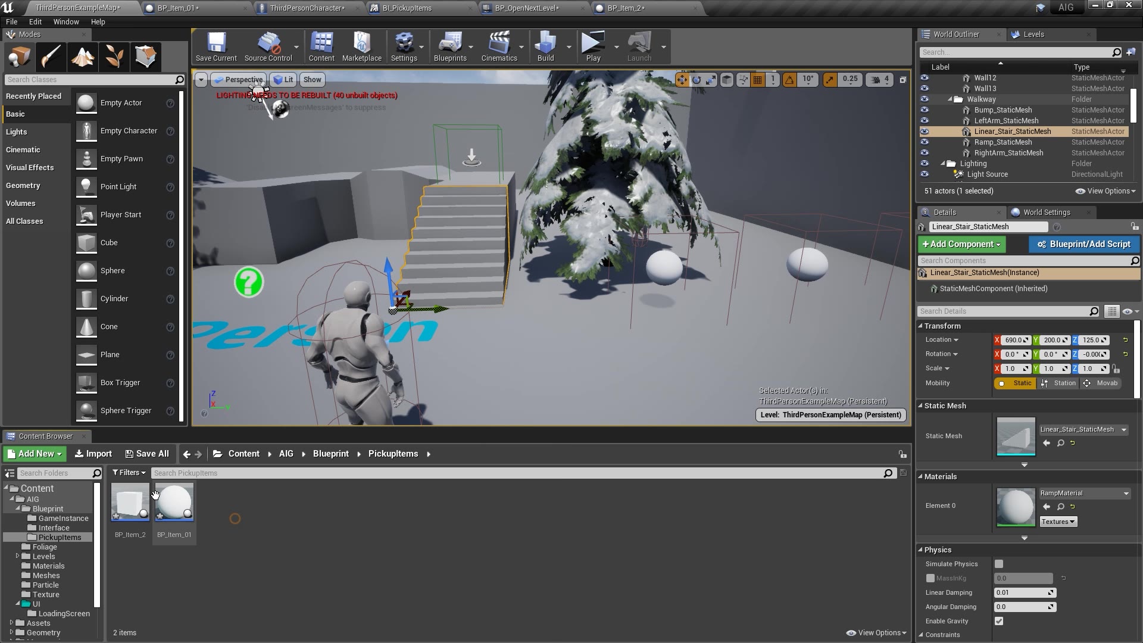The height and width of the screenshot is (643, 1143).
Task: Click the Lit viewport mode tab
Action: coord(284,79)
